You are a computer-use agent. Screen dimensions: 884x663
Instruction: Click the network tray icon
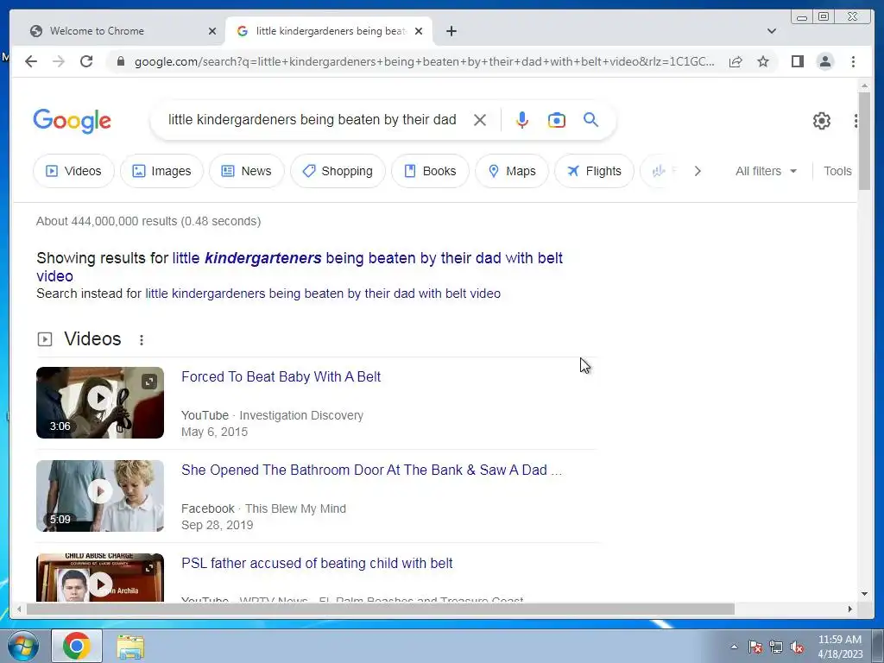tap(776, 647)
